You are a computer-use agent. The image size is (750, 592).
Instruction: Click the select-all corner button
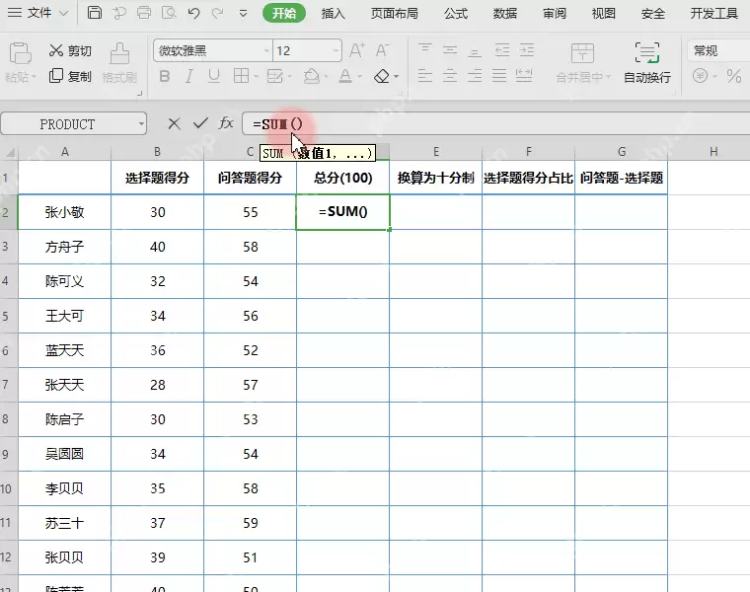point(9,152)
